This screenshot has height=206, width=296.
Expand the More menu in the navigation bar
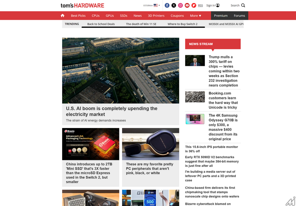click(196, 16)
